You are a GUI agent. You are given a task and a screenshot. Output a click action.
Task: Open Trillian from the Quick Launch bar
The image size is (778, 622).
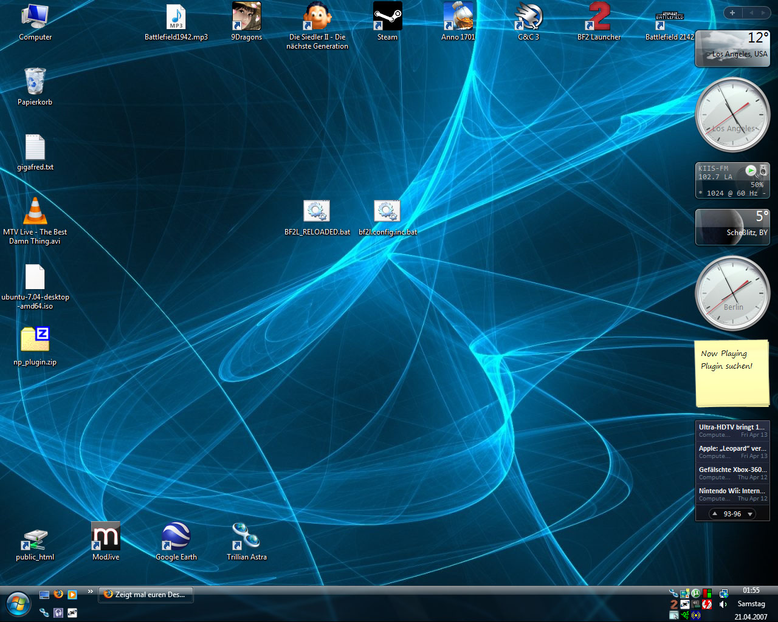coord(44,612)
